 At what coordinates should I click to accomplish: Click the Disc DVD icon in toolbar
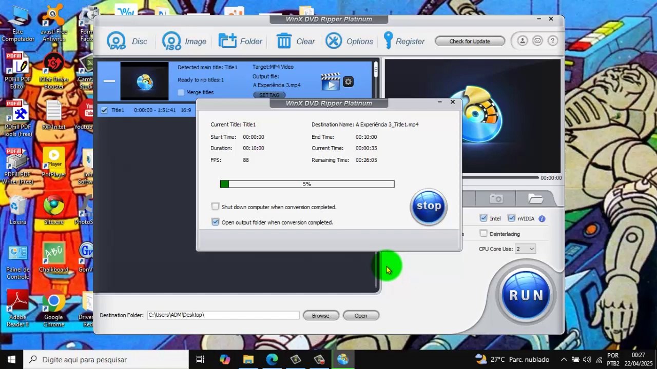[x=117, y=41]
